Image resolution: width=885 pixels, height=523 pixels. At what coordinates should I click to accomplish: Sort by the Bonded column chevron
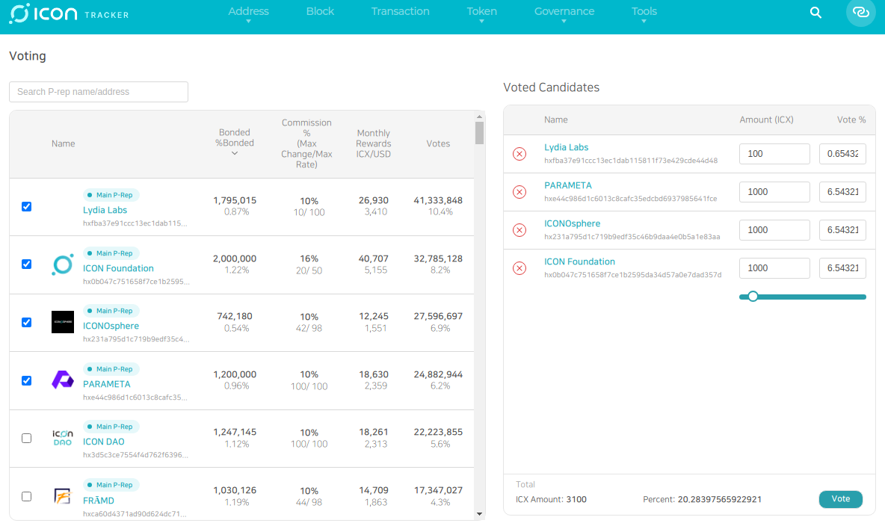tap(235, 153)
